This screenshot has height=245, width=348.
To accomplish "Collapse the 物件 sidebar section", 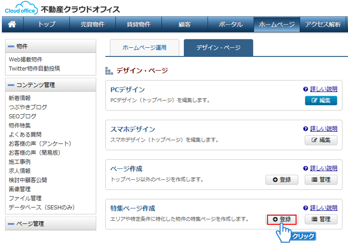I will click(11, 46).
